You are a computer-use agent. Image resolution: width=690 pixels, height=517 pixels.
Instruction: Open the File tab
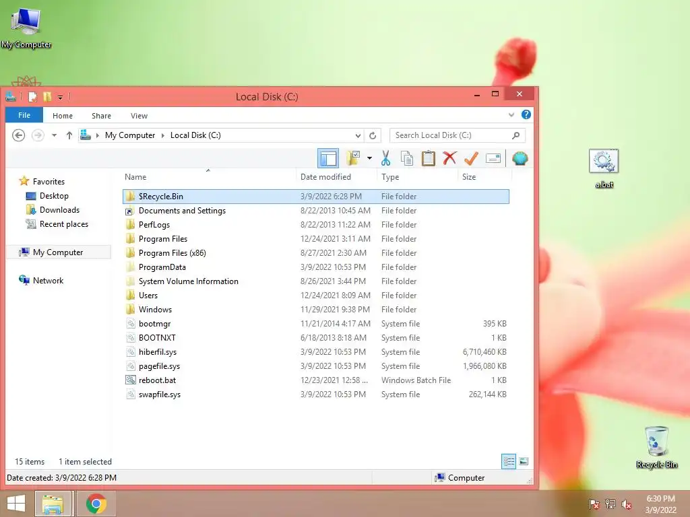(24, 115)
